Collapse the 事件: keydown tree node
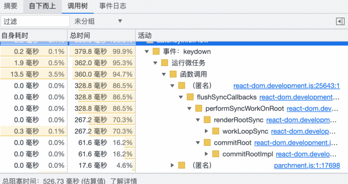The width and height of the screenshot is (348, 184). coord(147,51)
